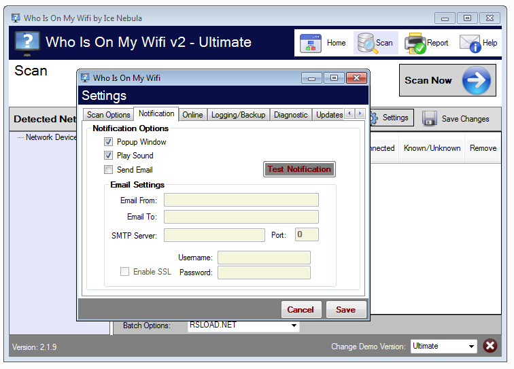
Task: Maximize the Settings dialog window
Action: [334, 78]
